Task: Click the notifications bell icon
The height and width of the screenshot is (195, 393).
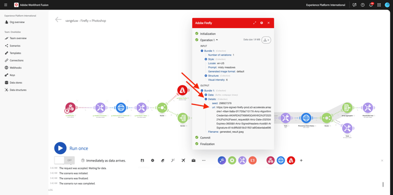Action: 370,5
